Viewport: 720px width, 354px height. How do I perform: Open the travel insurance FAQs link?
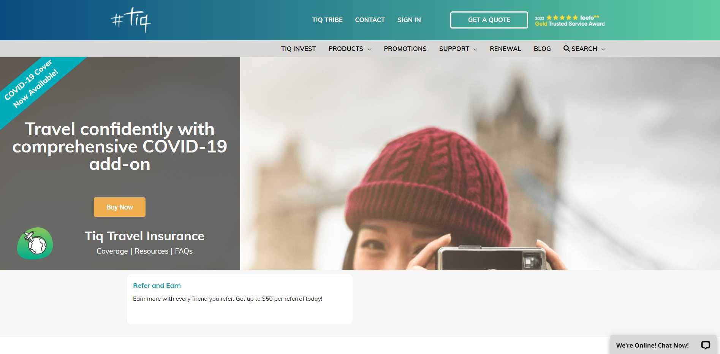click(184, 251)
